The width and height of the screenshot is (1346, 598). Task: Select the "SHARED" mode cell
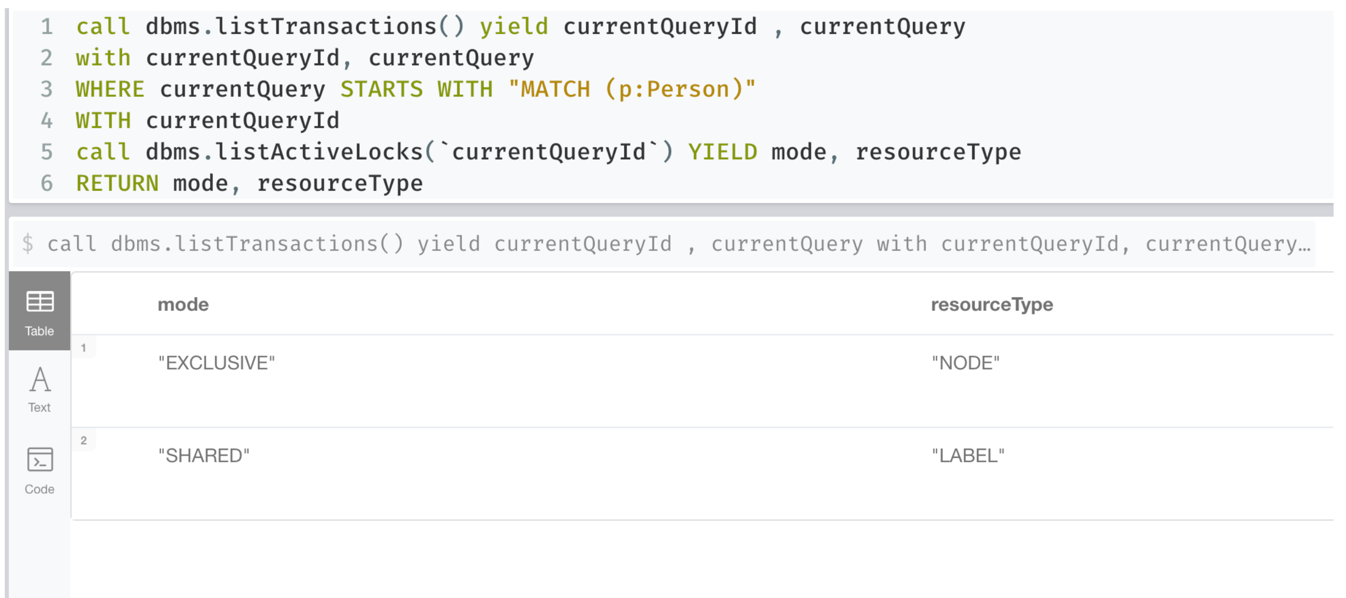coord(204,456)
